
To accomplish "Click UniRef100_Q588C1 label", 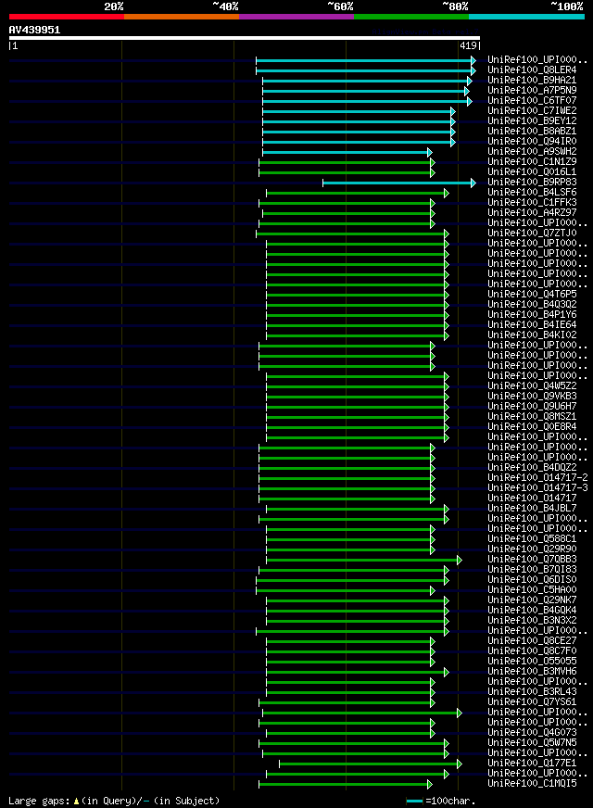I will pos(532,539).
